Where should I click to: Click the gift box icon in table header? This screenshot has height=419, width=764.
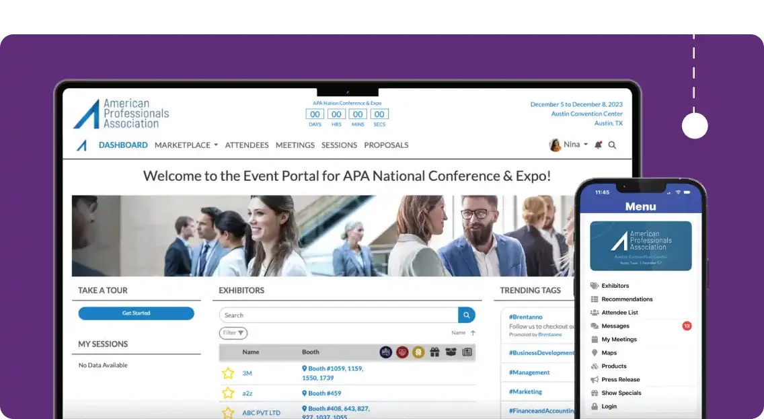(x=434, y=352)
